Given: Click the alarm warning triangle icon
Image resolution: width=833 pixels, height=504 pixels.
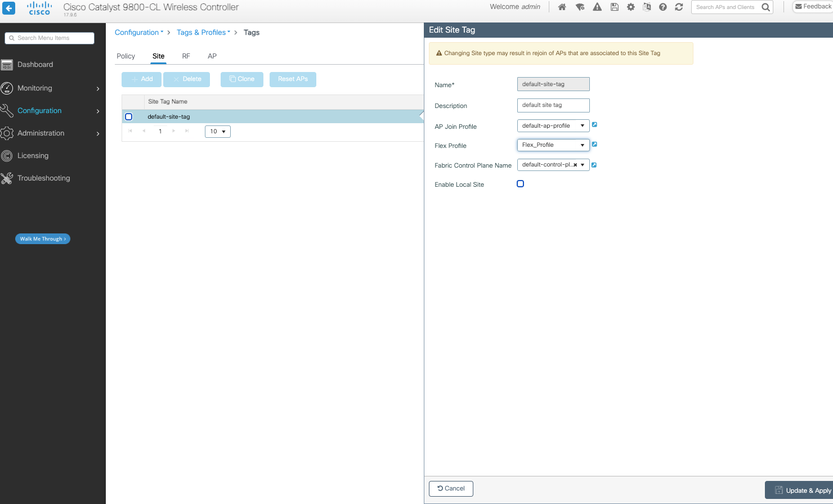Looking at the screenshot, I should [597, 7].
